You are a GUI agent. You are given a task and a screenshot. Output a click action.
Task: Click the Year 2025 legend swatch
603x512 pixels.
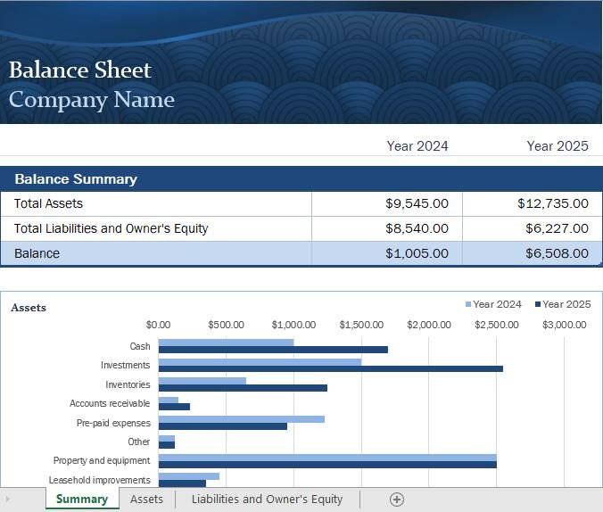click(538, 304)
